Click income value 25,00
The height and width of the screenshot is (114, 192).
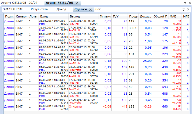(147, 61)
